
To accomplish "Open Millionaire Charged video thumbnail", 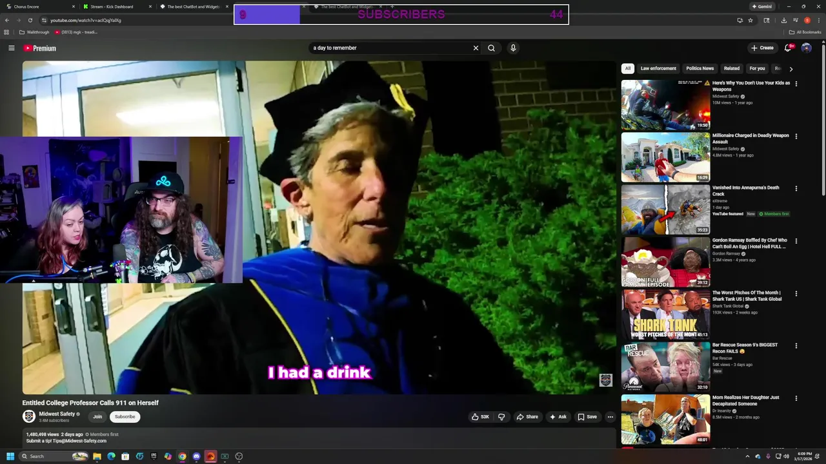I will click(665, 157).
